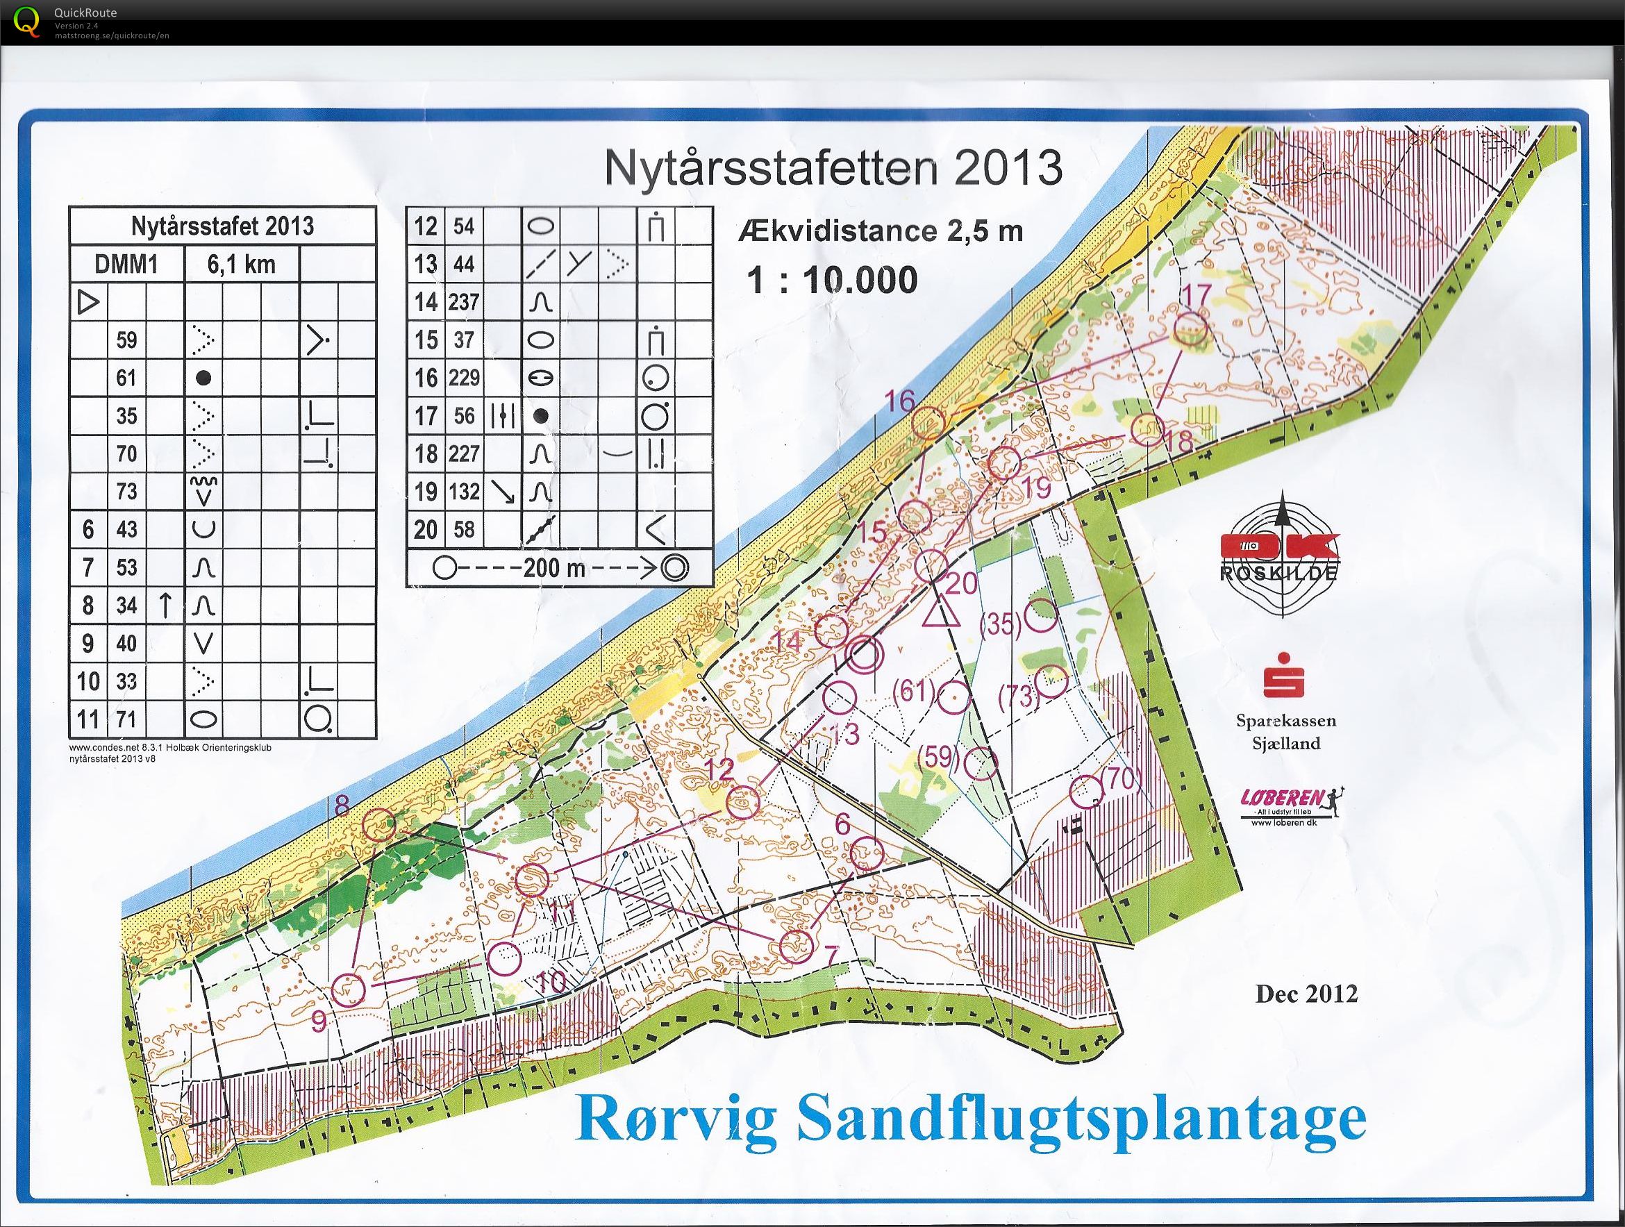Click the 200 m finish distance text
This screenshot has width=1625, height=1227.
coord(554,568)
